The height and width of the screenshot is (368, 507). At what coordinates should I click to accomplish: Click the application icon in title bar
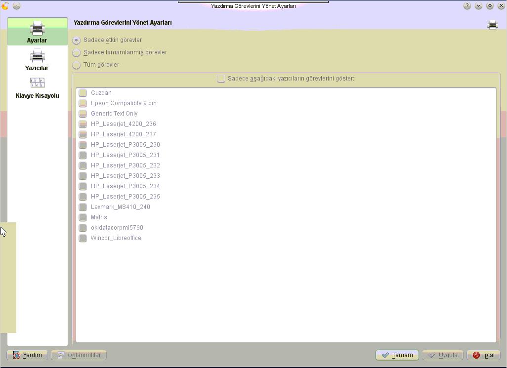point(5,6)
